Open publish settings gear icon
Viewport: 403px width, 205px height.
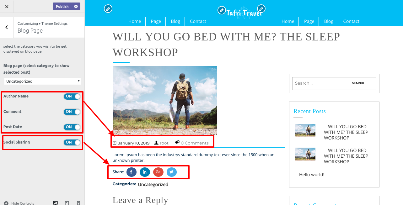pyautogui.click(x=76, y=7)
